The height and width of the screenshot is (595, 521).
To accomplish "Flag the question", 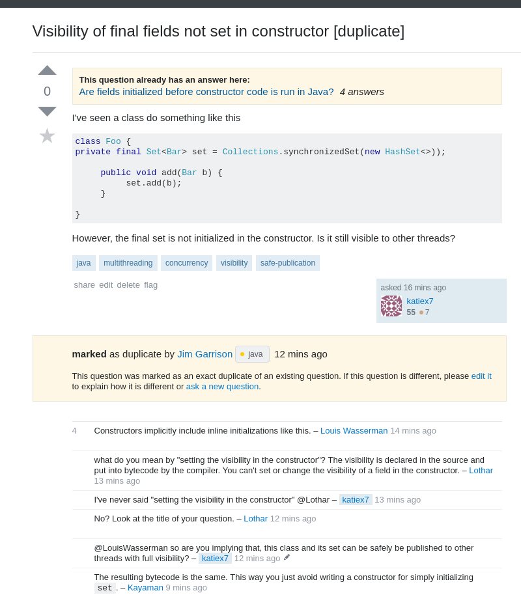I will coord(150,285).
